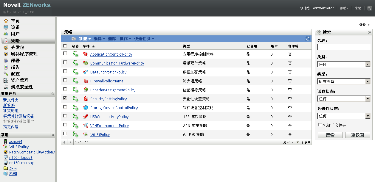
Task: Check the StorageDeviceControlPolicy row checkbox
Action: pos(65,107)
